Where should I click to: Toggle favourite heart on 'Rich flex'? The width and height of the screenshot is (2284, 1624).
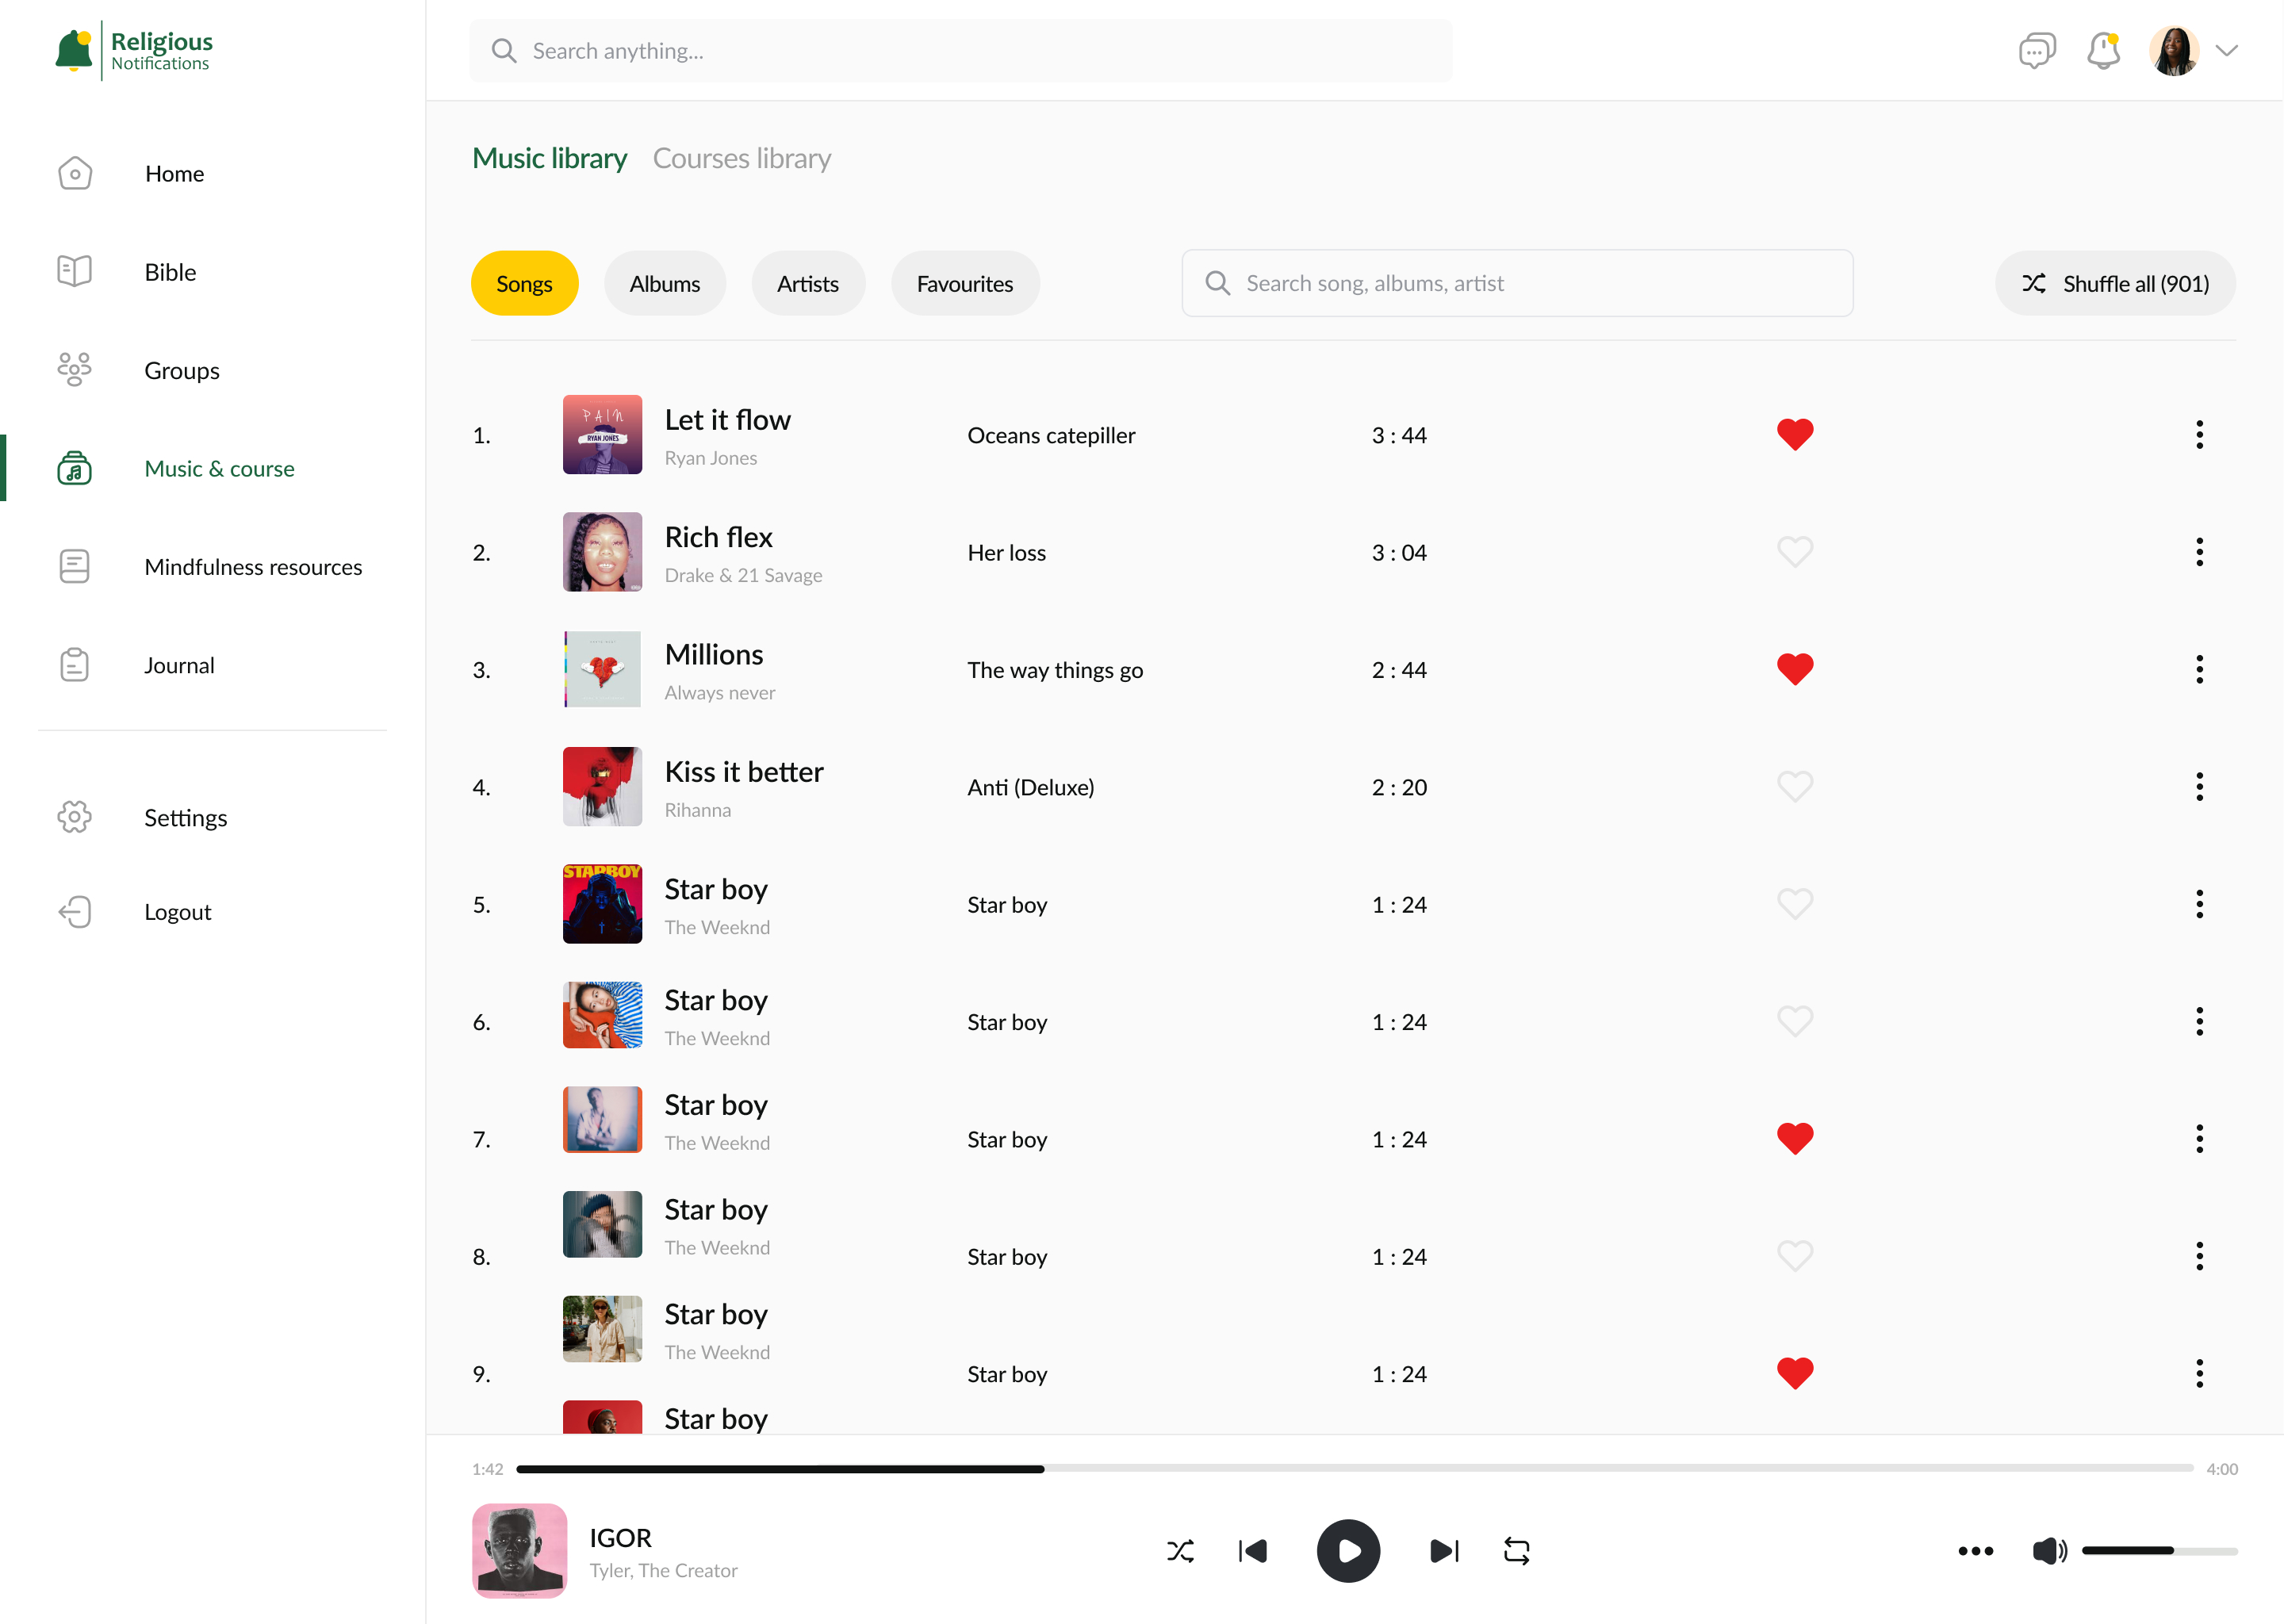coord(1795,550)
